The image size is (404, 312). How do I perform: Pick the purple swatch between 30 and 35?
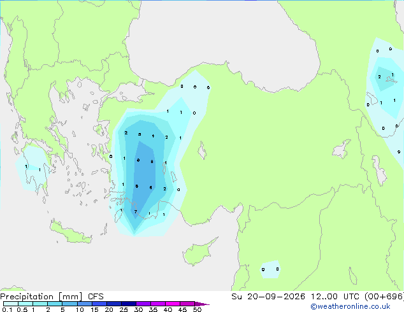(x=143, y=304)
